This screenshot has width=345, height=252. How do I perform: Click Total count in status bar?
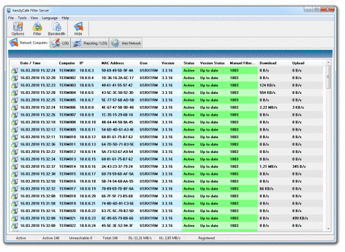110,239
